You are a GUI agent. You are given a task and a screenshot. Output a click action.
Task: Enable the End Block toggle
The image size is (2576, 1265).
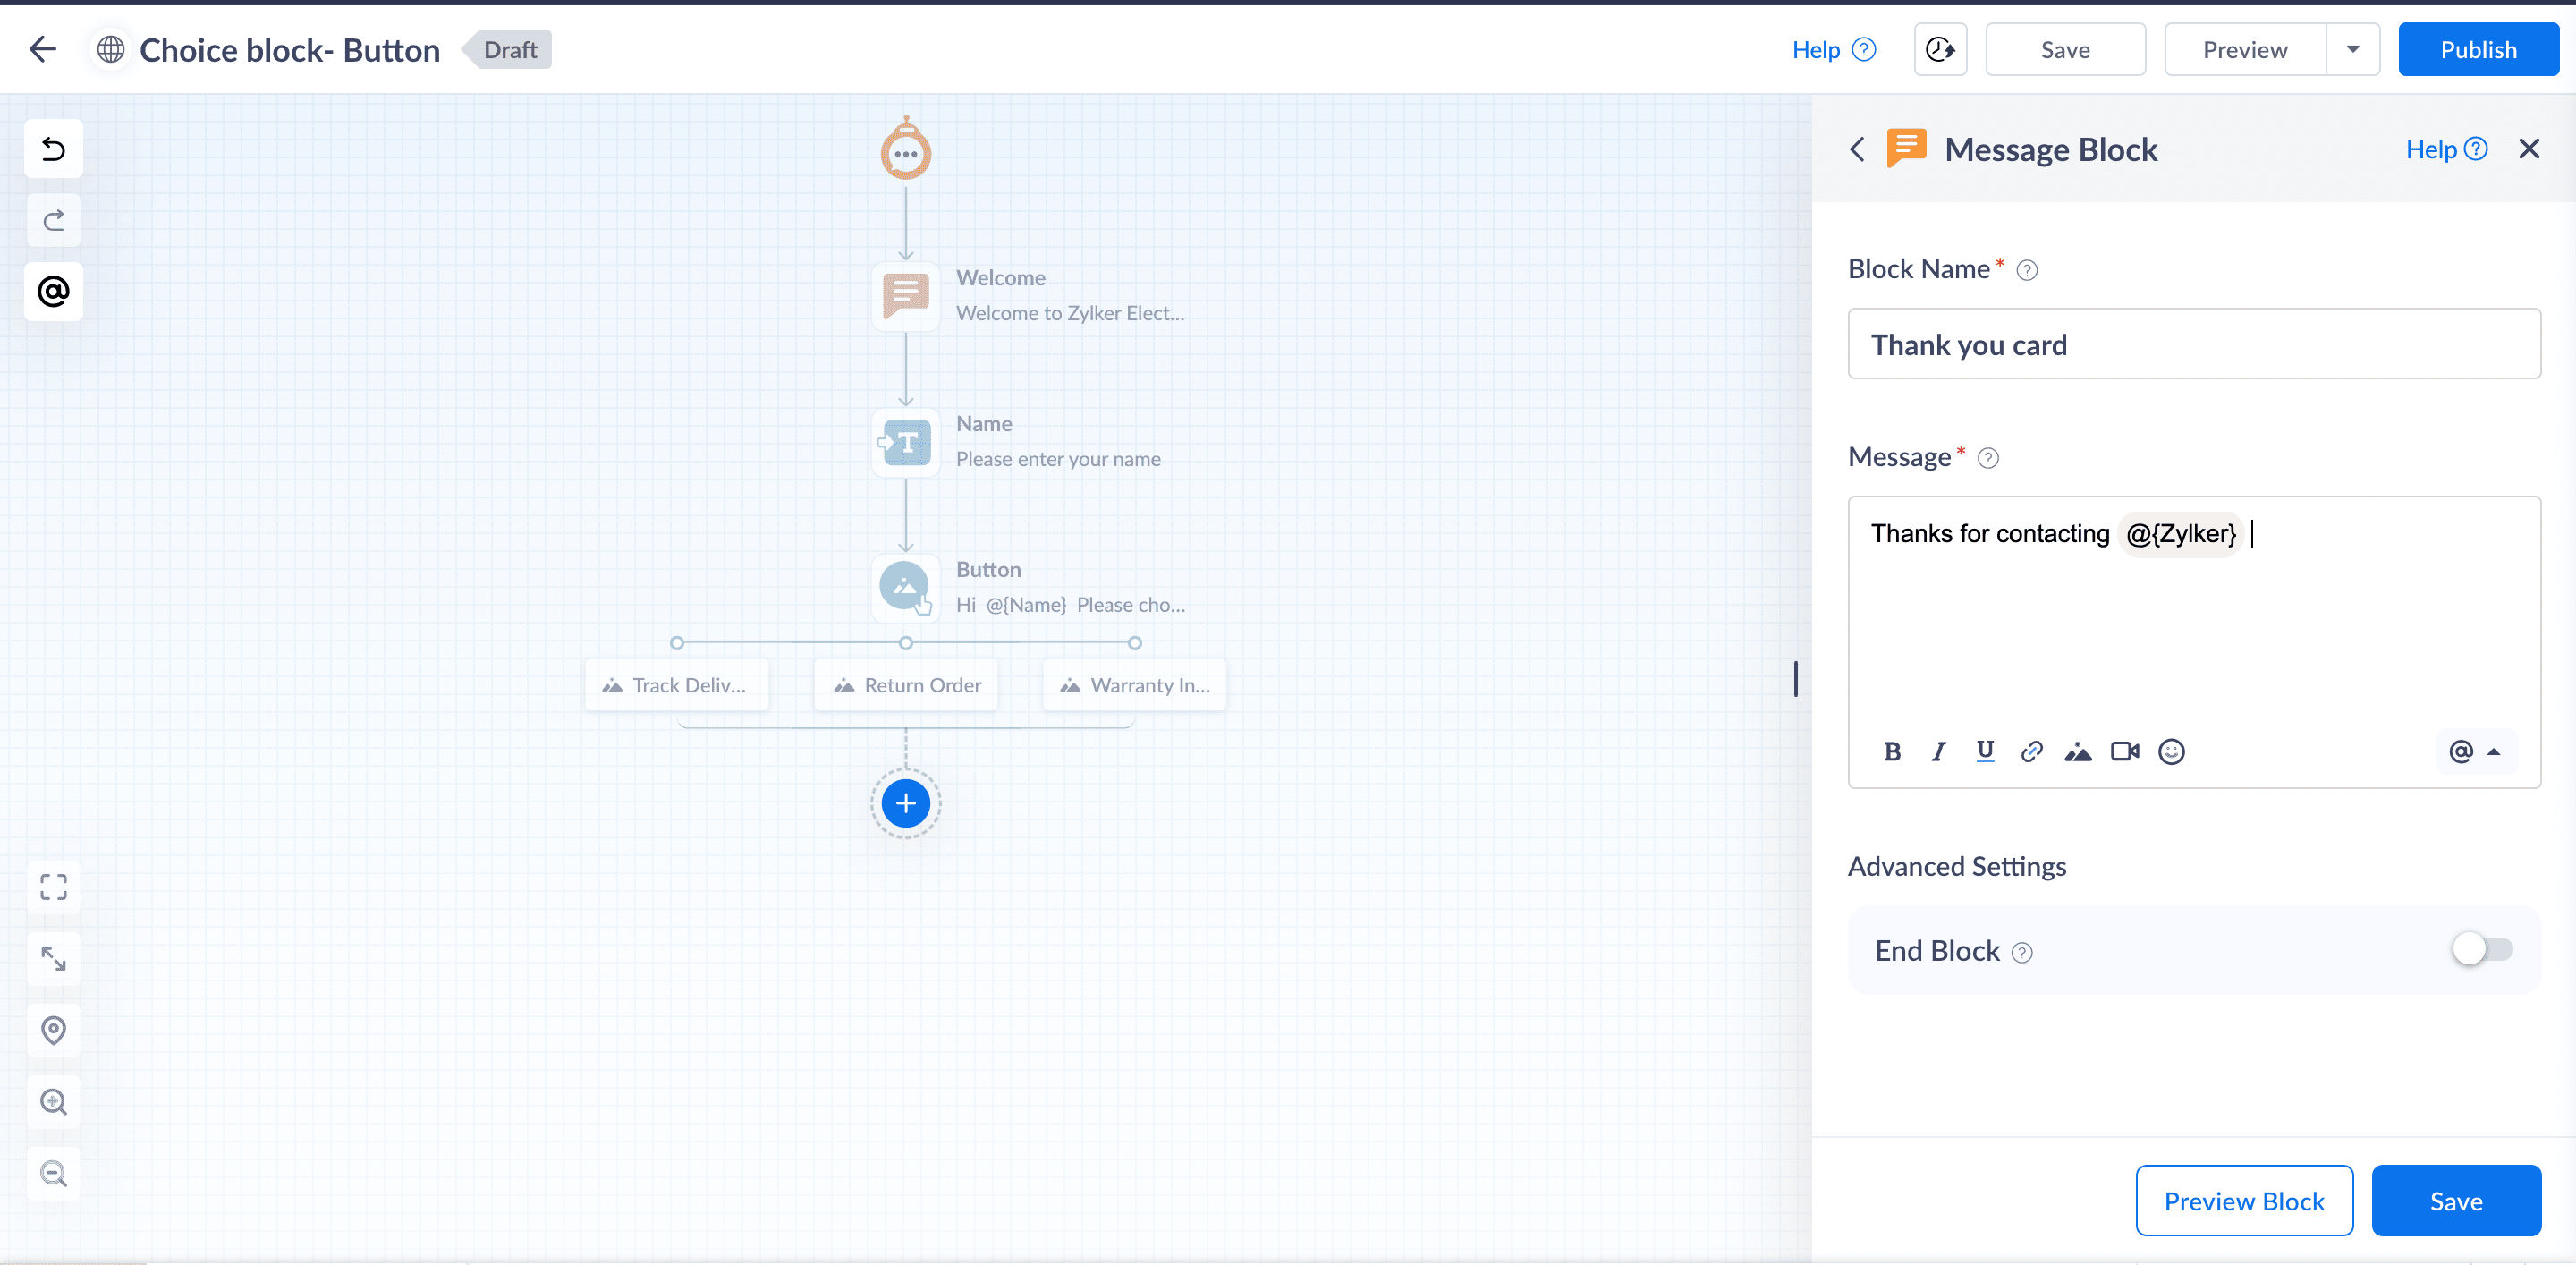pos(2481,949)
